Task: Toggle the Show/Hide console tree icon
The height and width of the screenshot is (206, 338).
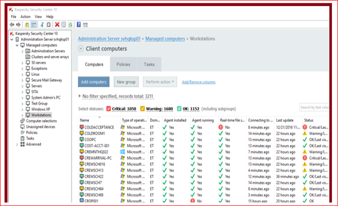Action: [x=34, y=25]
